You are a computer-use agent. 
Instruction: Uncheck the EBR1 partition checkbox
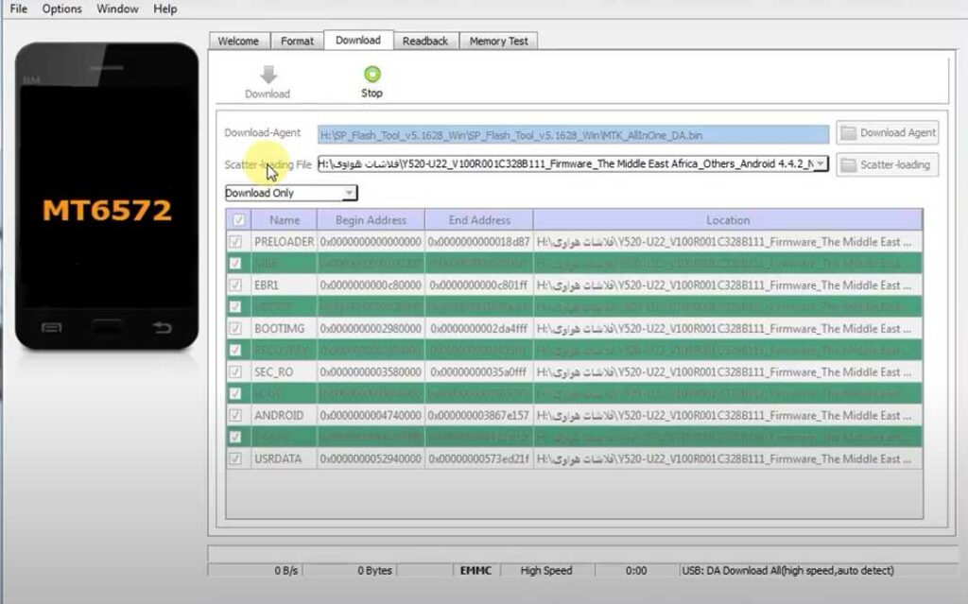pyautogui.click(x=235, y=285)
